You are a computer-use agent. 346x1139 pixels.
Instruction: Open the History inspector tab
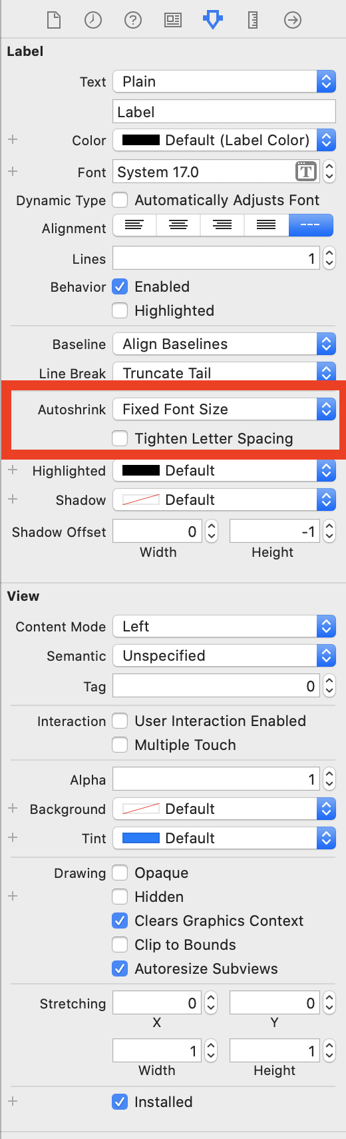tap(93, 21)
